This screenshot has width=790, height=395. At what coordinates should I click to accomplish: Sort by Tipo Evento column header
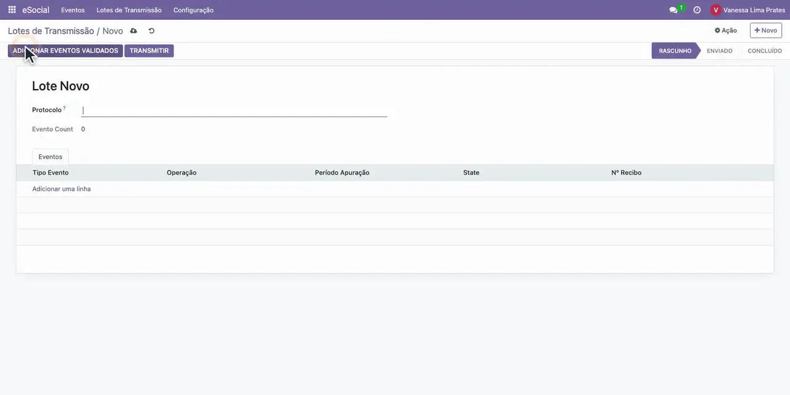click(51, 173)
